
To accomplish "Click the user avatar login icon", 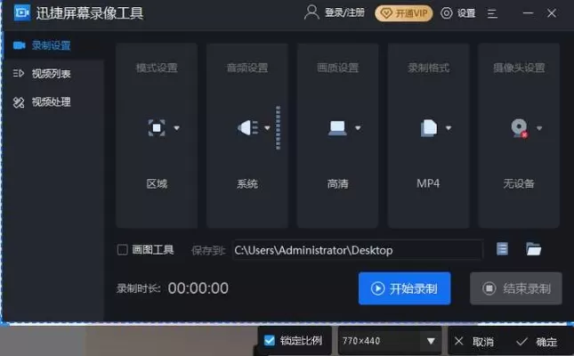I will (311, 12).
